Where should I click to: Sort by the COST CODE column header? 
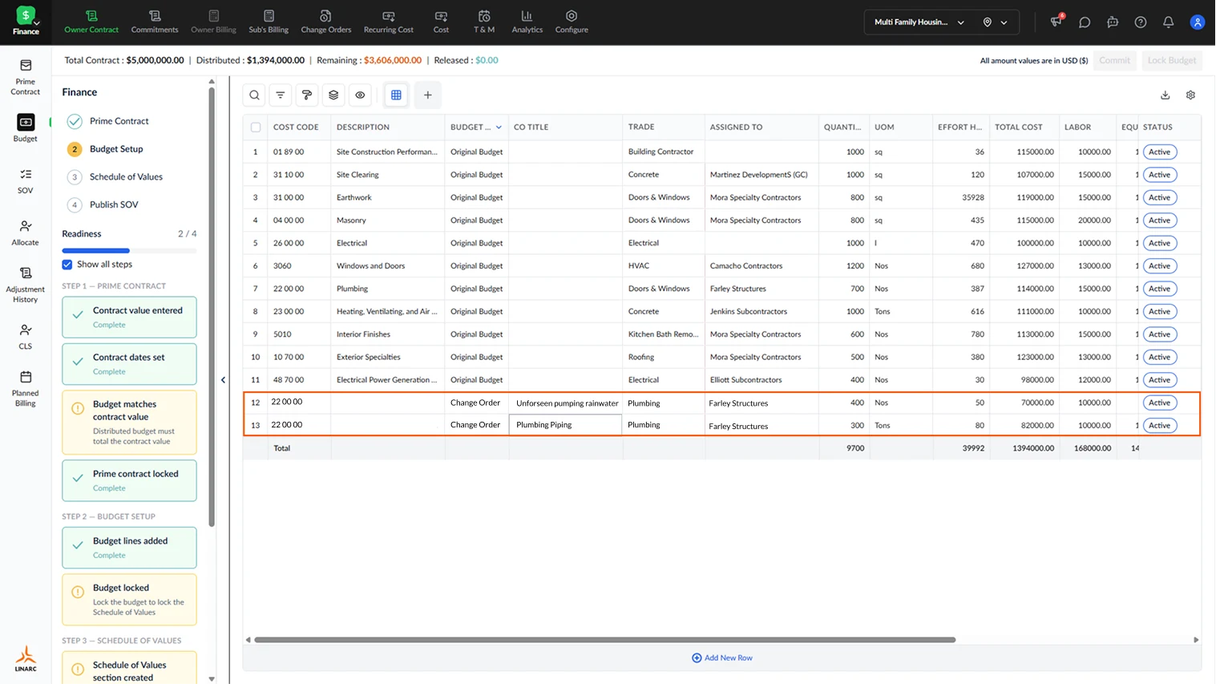point(296,127)
